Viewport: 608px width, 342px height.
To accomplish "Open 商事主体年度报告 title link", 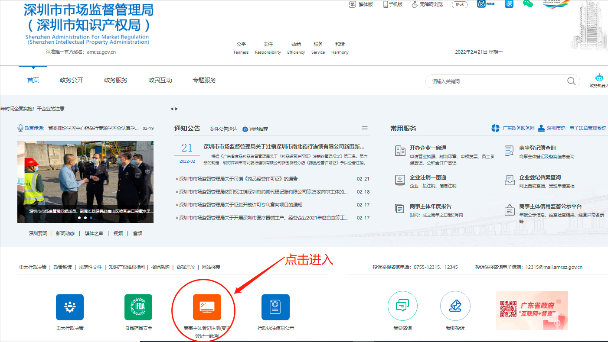I will tap(431, 206).
